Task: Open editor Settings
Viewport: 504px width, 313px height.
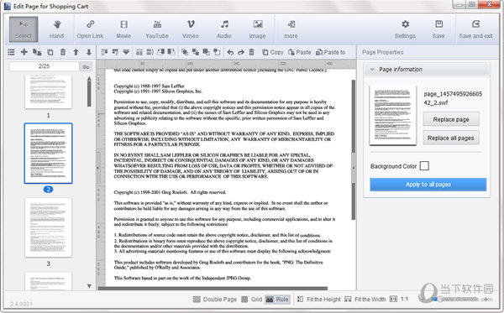Action: (x=405, y=29)
